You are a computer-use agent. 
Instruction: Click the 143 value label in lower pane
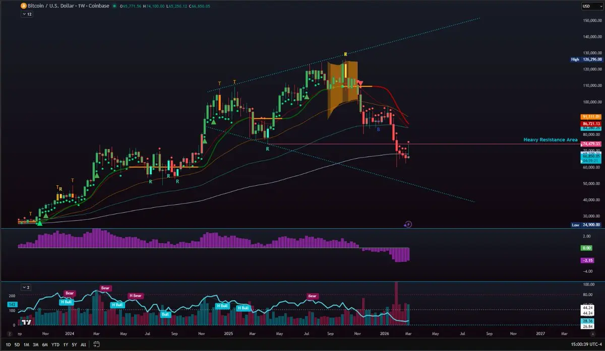coord(12,305)
